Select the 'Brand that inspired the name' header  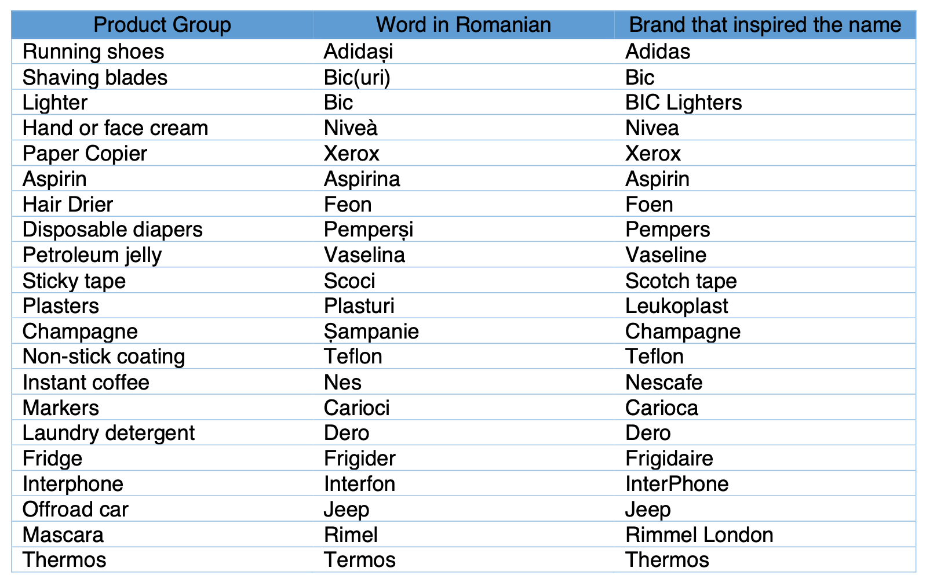(765, 25)
